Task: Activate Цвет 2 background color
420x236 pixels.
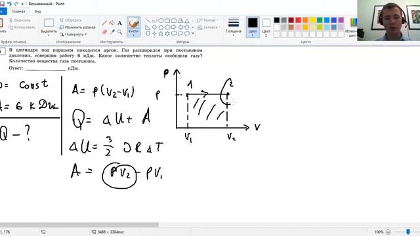Action: point(266,27)
